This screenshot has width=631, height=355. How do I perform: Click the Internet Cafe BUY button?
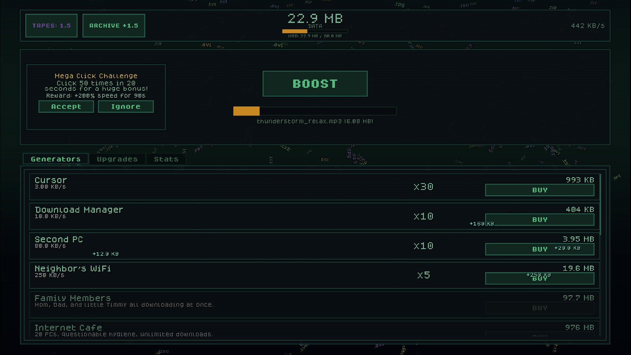[x=539, y=336]
